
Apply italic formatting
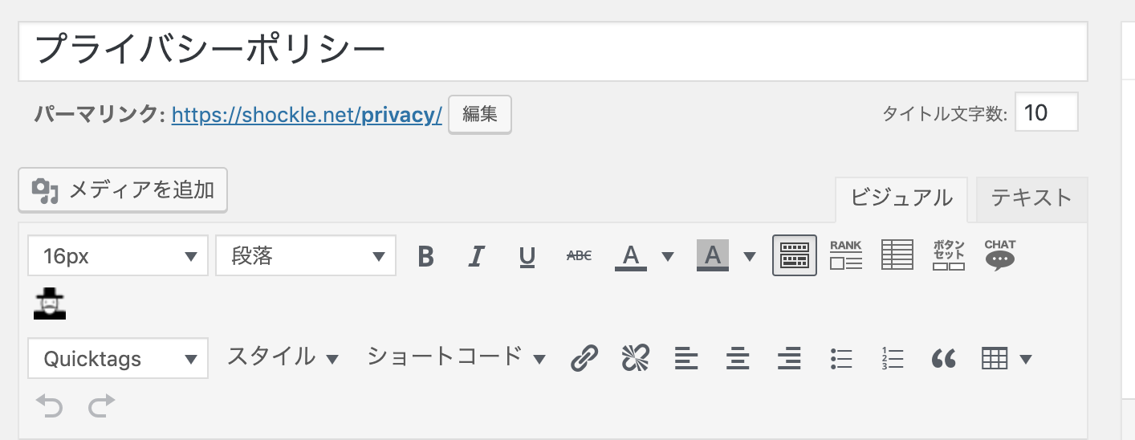tap(477, 256)
